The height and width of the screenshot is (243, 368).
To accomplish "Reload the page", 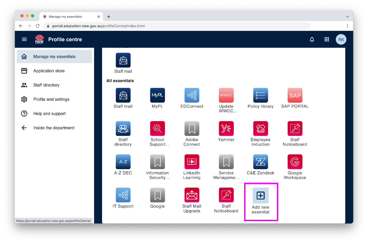I will 37,26.
